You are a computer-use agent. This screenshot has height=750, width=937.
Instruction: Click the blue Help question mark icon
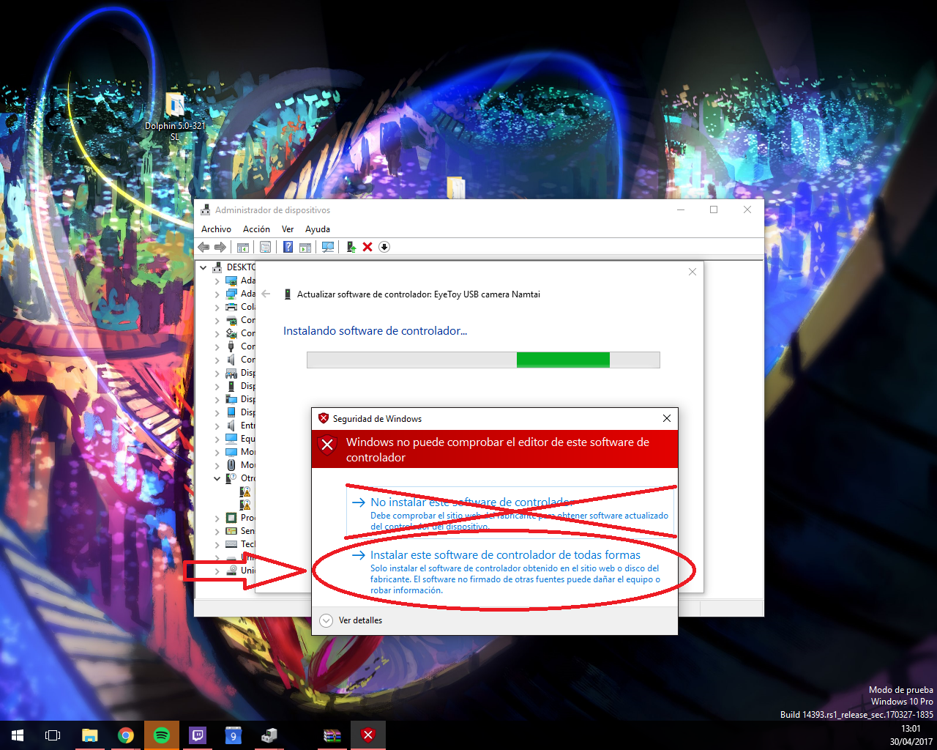pyautogui.click(x=288, y=247)
